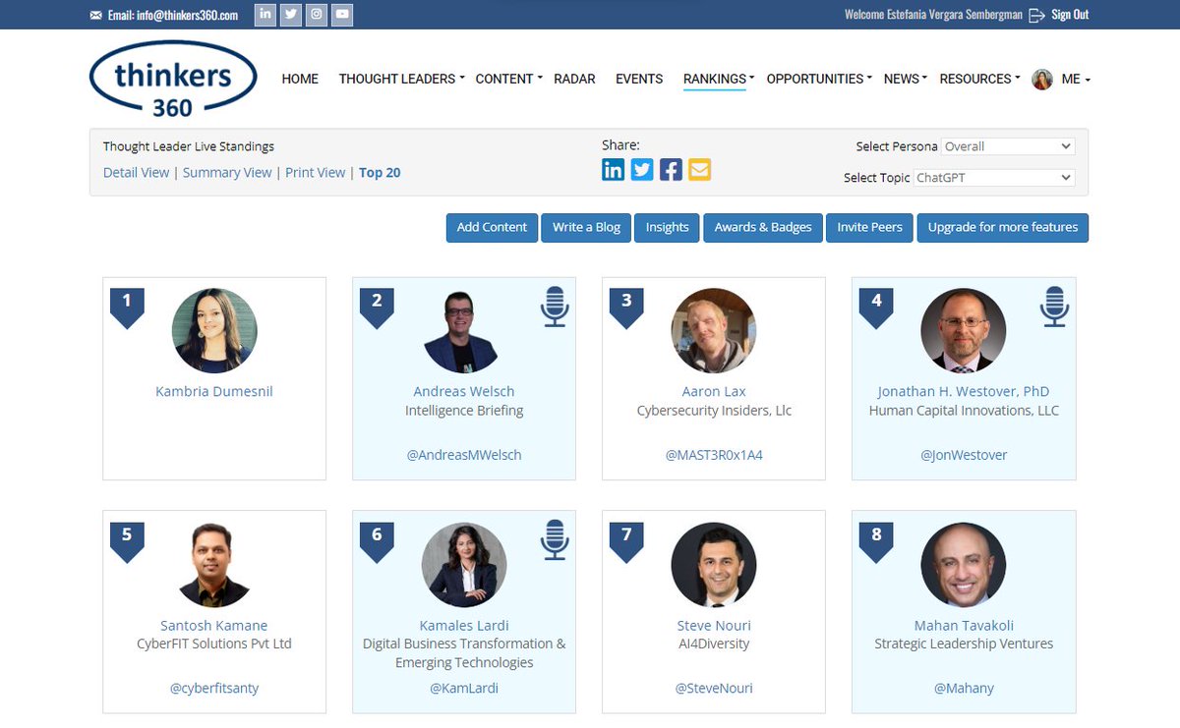This screenshot has height=728, width=1180.
Task: Share standings via the Facebook icon
Action: pos(671,169)
